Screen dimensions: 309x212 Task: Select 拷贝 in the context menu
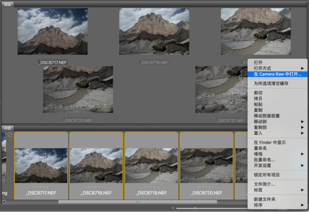coord(277,99)
